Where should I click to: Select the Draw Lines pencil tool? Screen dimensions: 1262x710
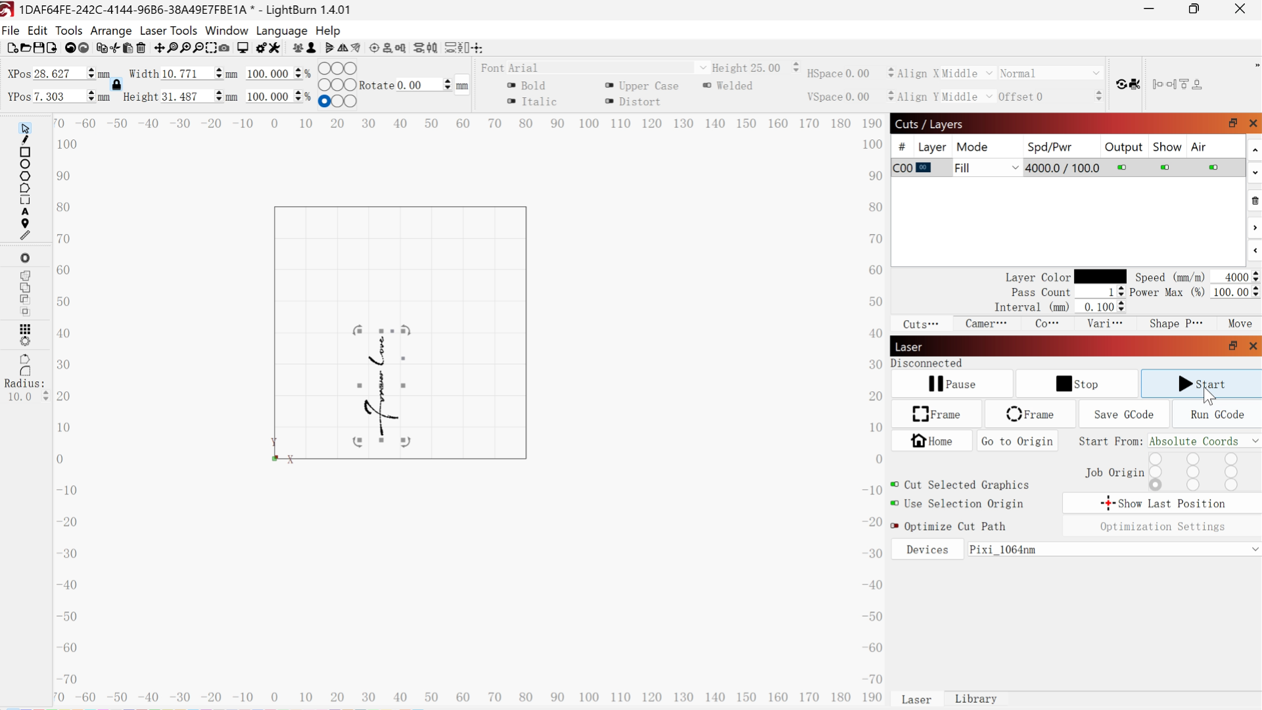click(25, 140)
